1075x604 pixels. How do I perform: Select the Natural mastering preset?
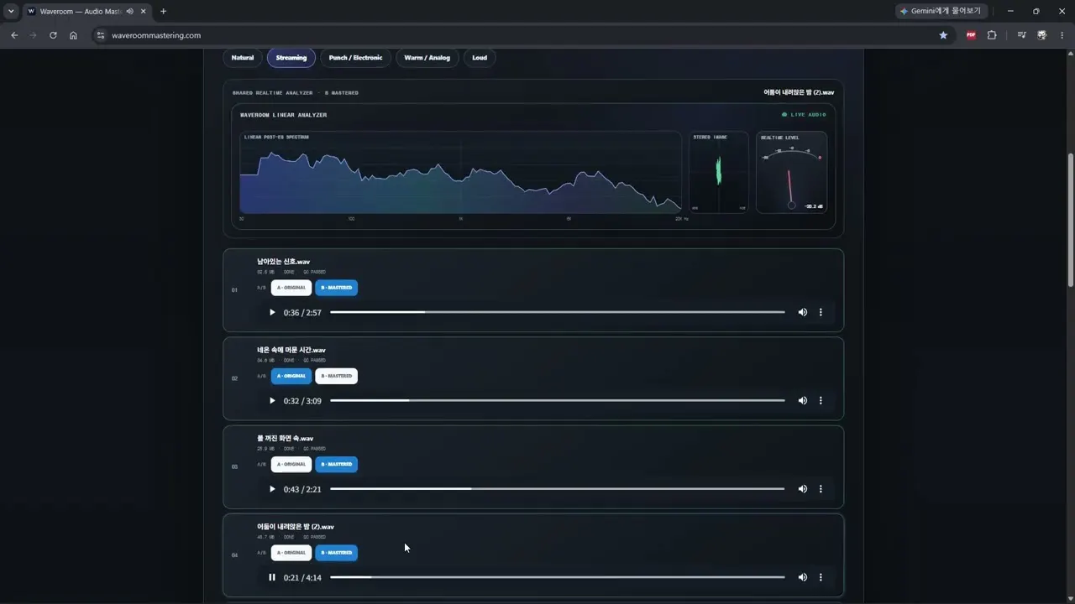click(x=243, y=58)
